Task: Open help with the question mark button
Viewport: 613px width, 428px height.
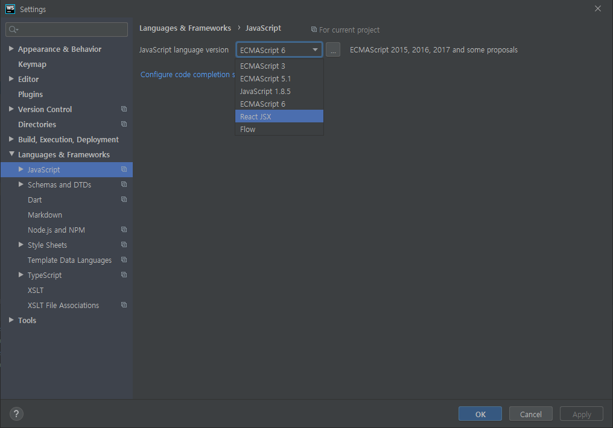Action: (x=16, y=414)
